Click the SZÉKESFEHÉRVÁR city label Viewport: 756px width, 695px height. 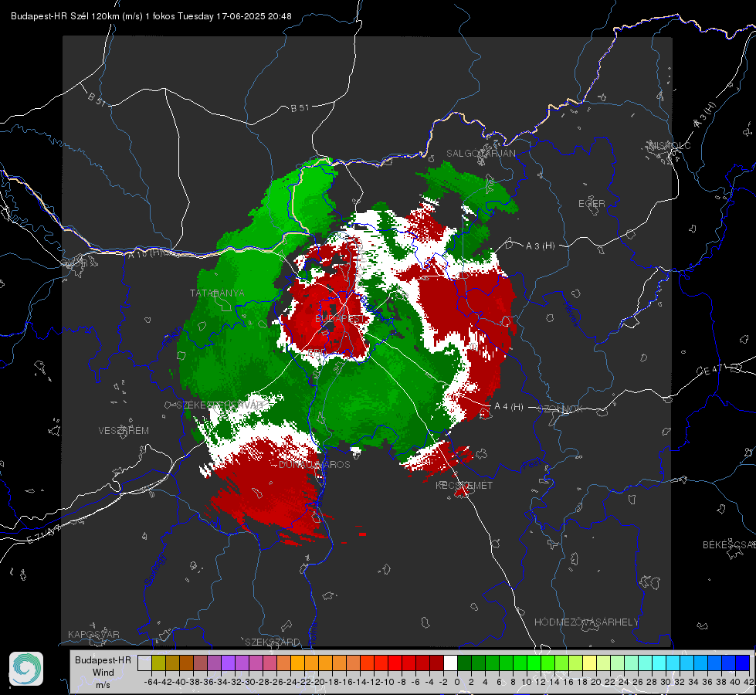pos(219,405)
